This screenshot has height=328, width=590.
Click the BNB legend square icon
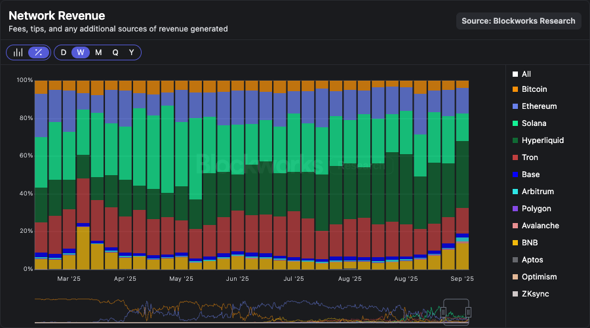[x=516, y=243]
